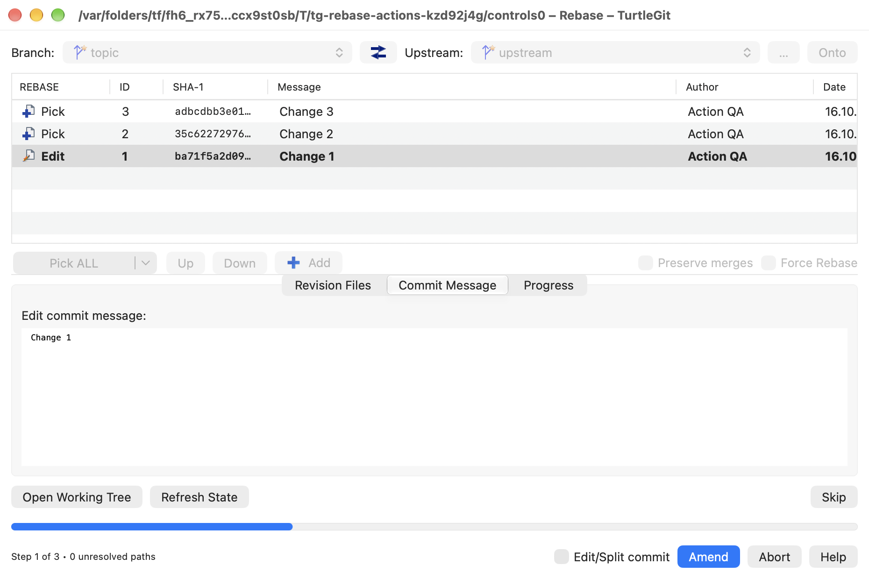Click the swap branch and upstream icon
The width and height of the screenshot is (869, 579).
378,52
